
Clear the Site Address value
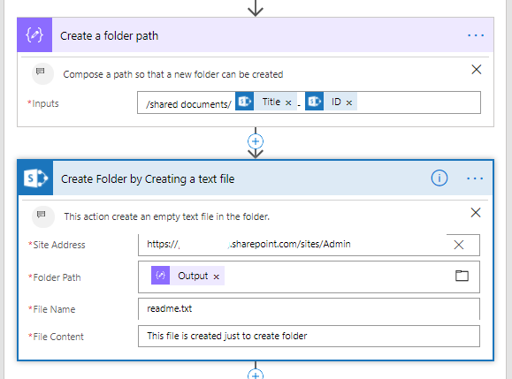[459, 245]
